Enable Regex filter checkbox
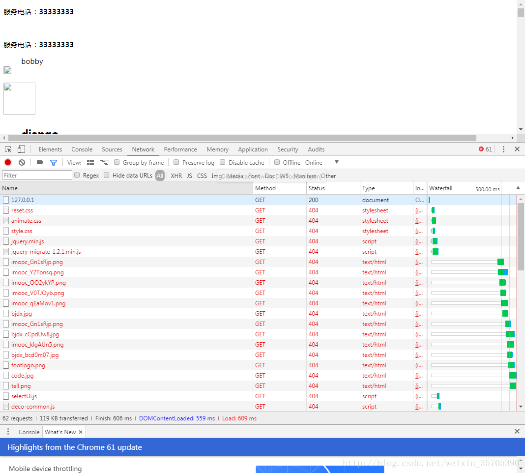This screenshot has width=525, height=473. click(77, 175)
